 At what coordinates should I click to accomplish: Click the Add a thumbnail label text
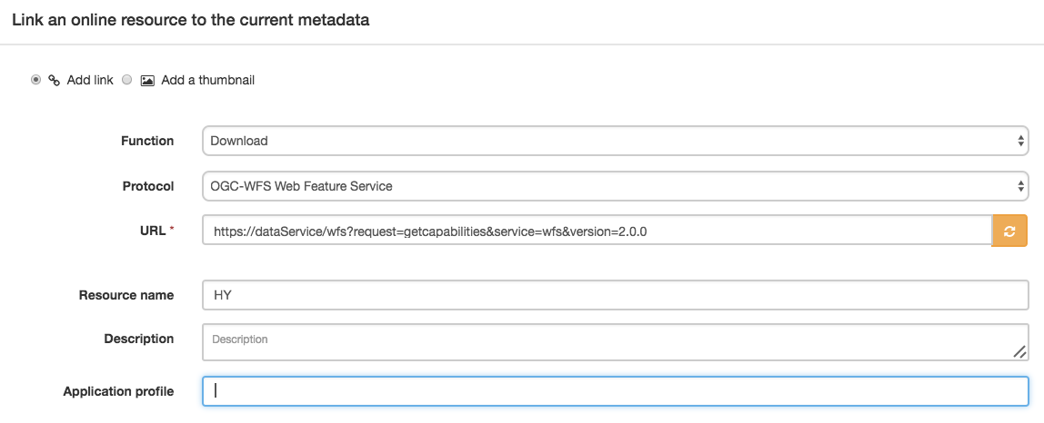[207, 81]
